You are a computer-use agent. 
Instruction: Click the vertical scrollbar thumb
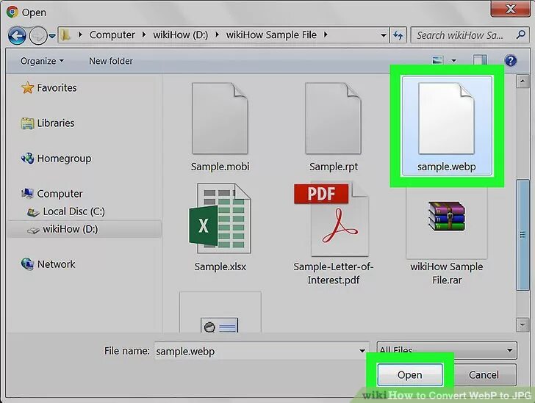[x=523, y=235]
